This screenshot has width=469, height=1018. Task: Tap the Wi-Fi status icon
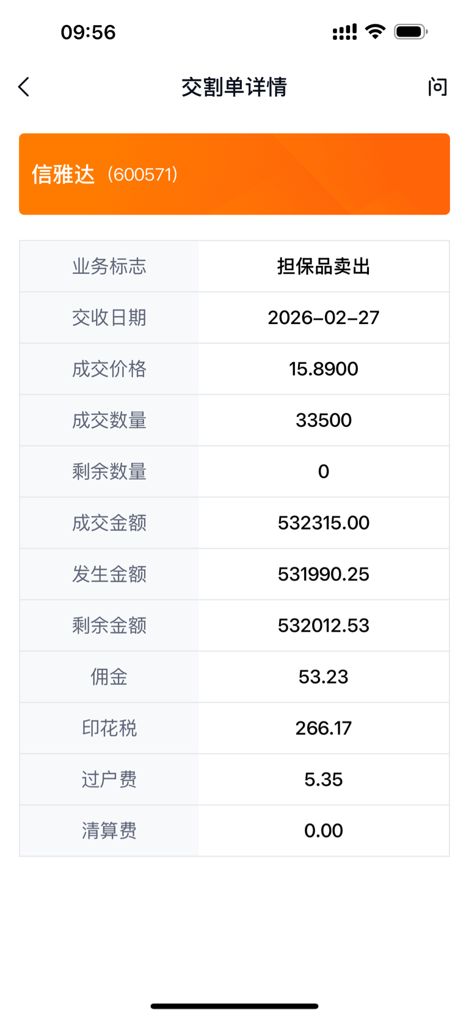(x=375, y=31)
